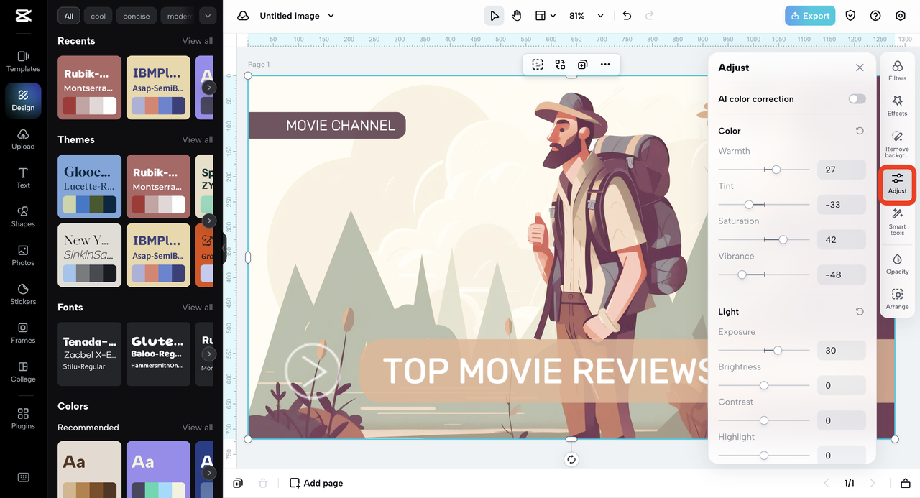The height and width of the screenshot is (498, 920).
Task: Choose the Select pointer tool
Action: point(494,16)
